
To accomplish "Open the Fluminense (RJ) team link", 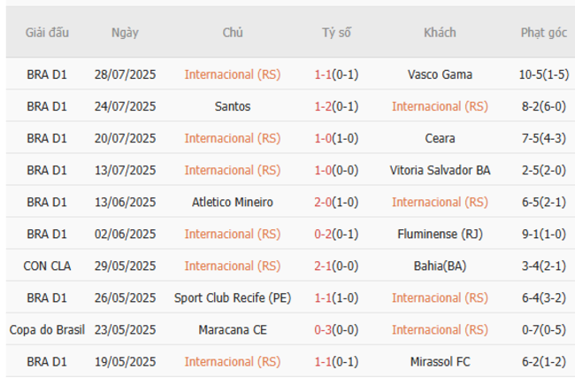I will tap(440, 234).
